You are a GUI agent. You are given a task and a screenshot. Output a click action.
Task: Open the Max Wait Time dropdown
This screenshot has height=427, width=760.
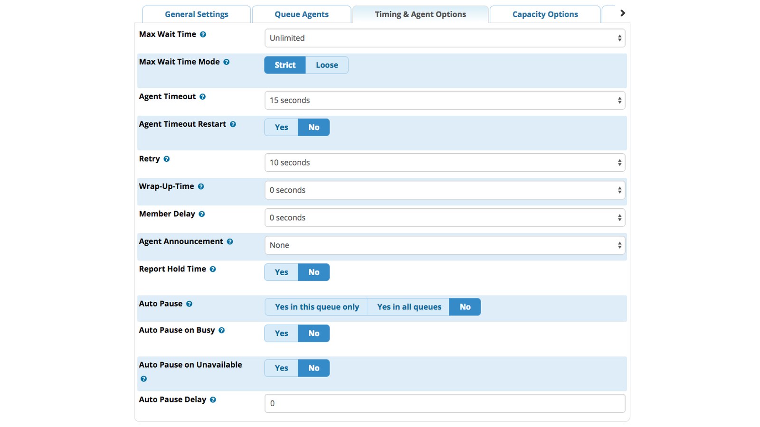(445, 38)
